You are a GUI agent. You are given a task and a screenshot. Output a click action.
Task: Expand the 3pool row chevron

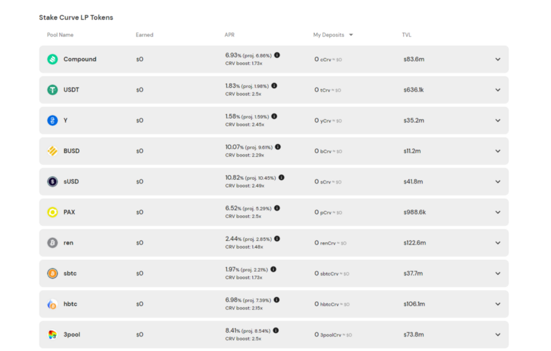pos(497,335)
